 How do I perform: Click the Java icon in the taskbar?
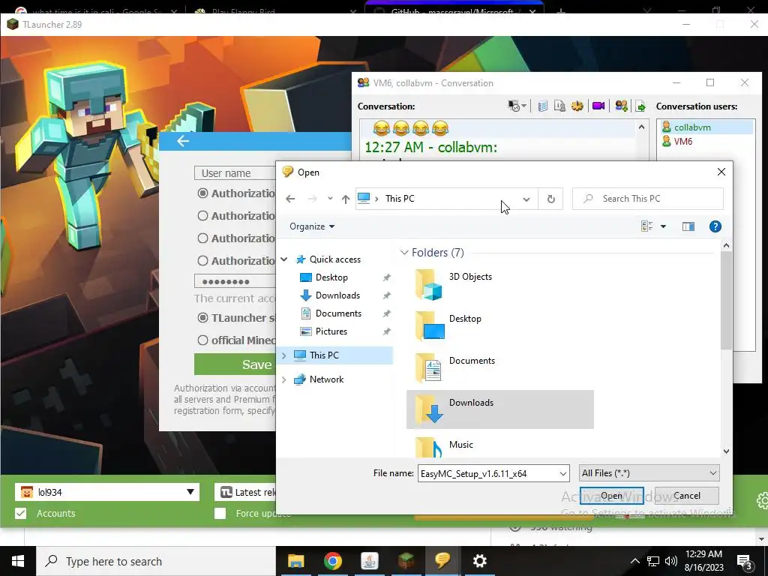369,561
